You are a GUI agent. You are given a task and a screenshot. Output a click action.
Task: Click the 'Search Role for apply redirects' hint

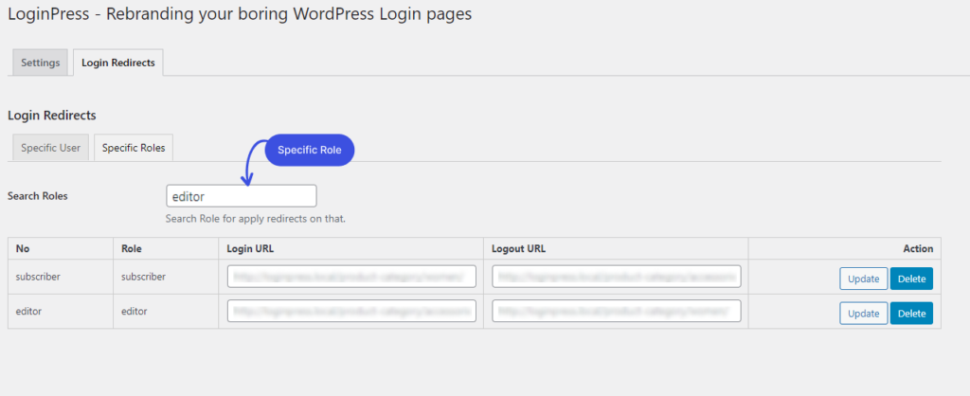(x=256, y=219)
